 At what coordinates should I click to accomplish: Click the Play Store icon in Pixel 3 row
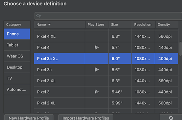97,92
